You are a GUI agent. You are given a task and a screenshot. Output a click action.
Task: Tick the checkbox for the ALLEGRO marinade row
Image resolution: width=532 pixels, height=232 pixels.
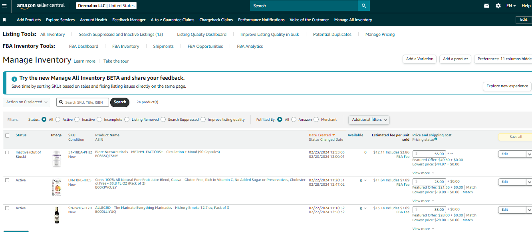[x=7, y=208]
